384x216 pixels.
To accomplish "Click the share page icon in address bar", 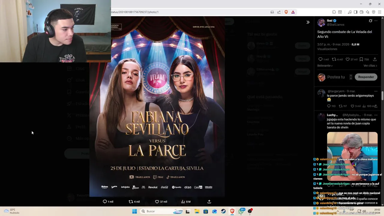I will pos(279,12).
